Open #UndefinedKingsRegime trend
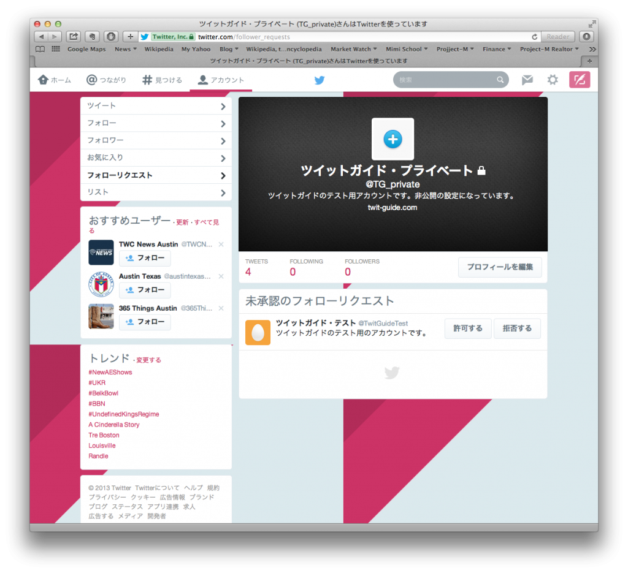628x573 pixels. (124, 414)
